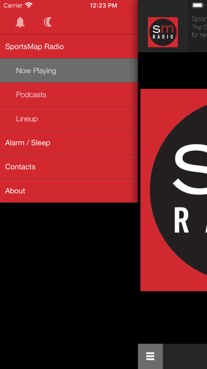Viewport: 207px width, 369px height.
Task: Tap the large SM Radio album artwork
Action: (174, 190)
